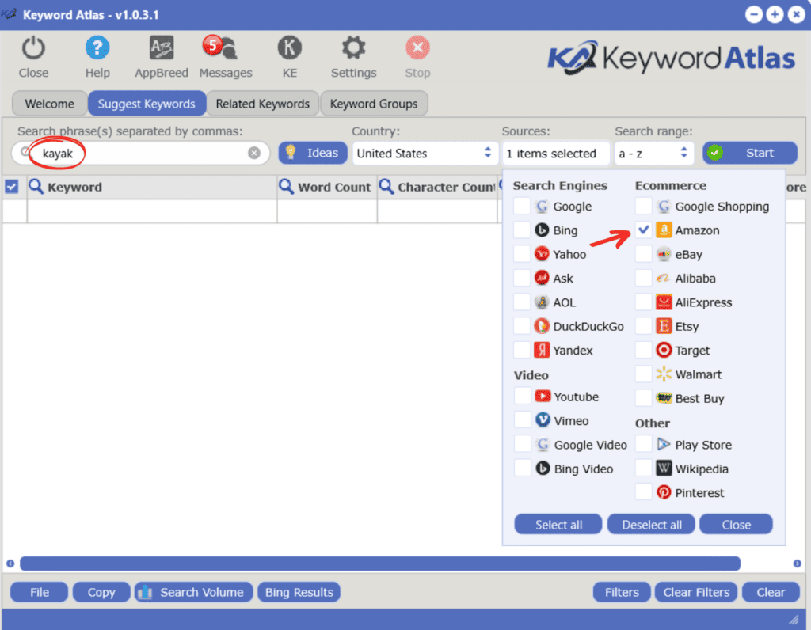Click the Keyword Atlas logo

click(672, 58)
